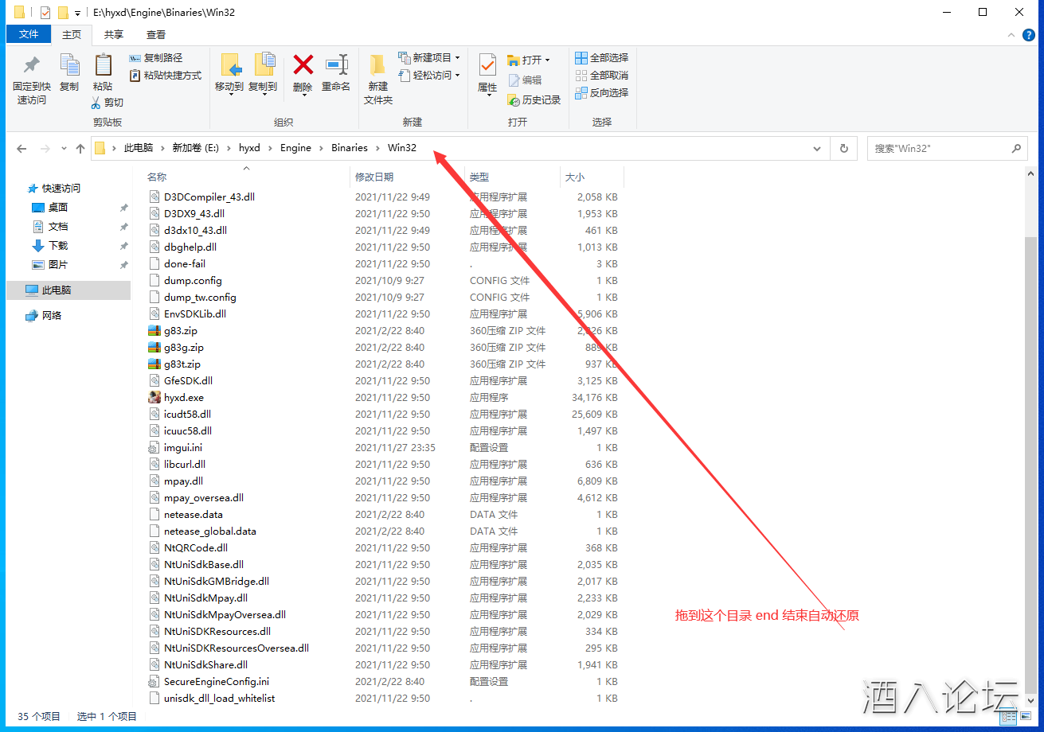The width and height of the screenshot is (1044, 732).
Task: Sort by the 修改日期 column header
Action: tap(408, 177)
